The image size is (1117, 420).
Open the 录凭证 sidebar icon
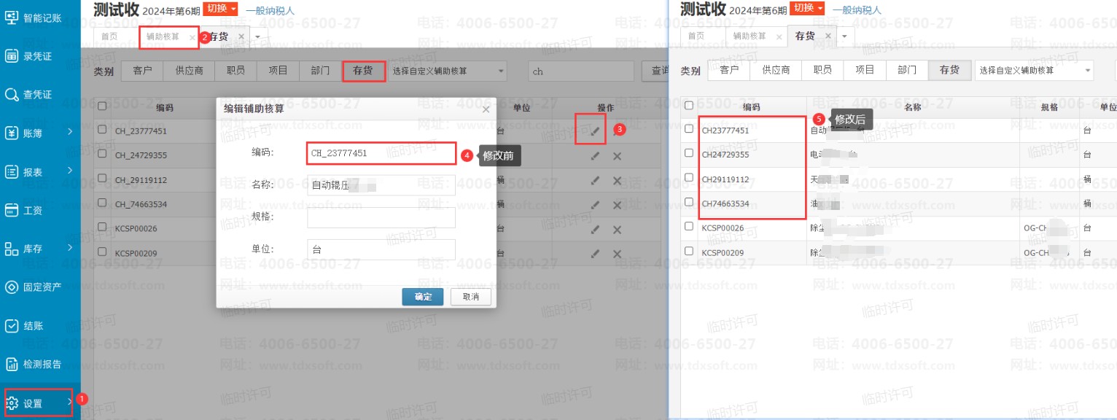12,56
